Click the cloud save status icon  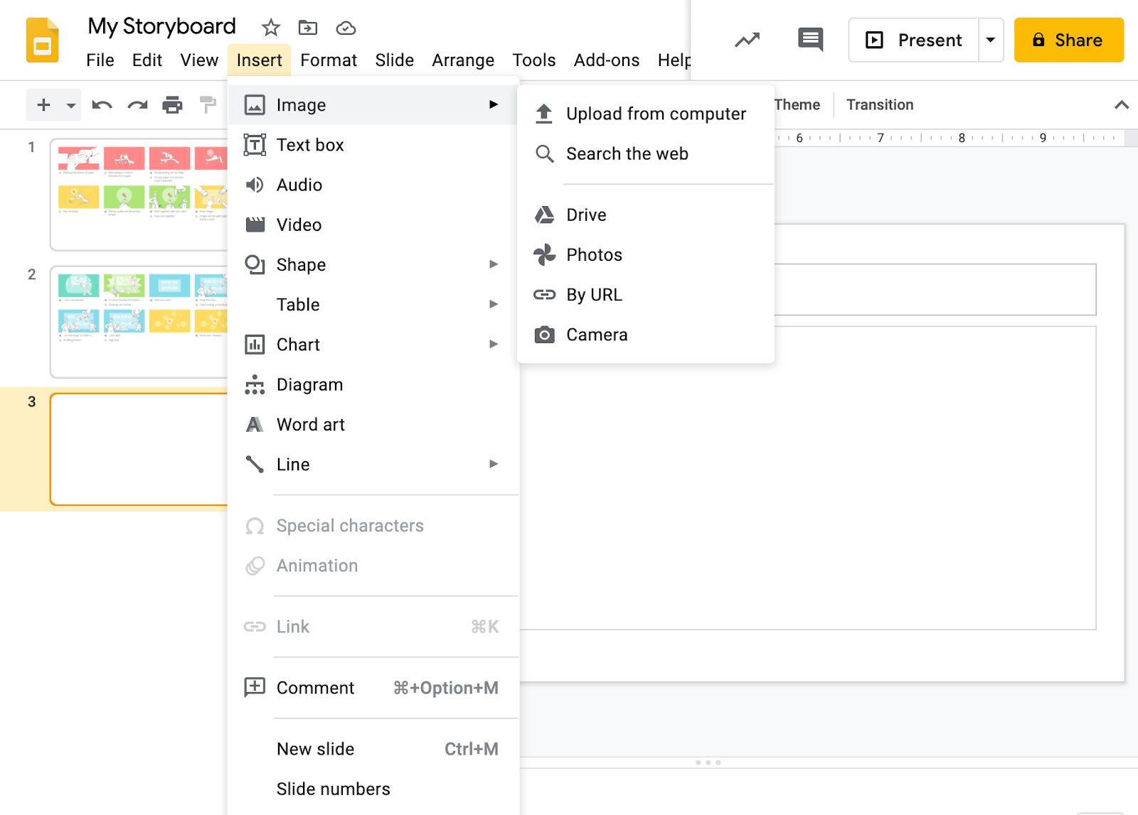346,28
